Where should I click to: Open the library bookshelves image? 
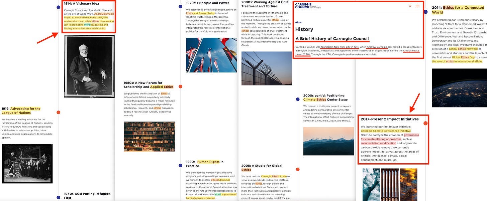point(149,136)
